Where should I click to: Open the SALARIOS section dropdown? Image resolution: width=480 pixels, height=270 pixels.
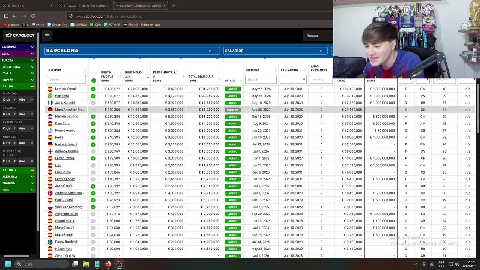click(x=275, y=51)
